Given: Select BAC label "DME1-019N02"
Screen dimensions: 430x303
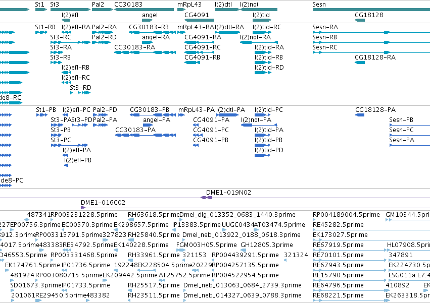Looking at the screenshot, I should pos(228,193).
